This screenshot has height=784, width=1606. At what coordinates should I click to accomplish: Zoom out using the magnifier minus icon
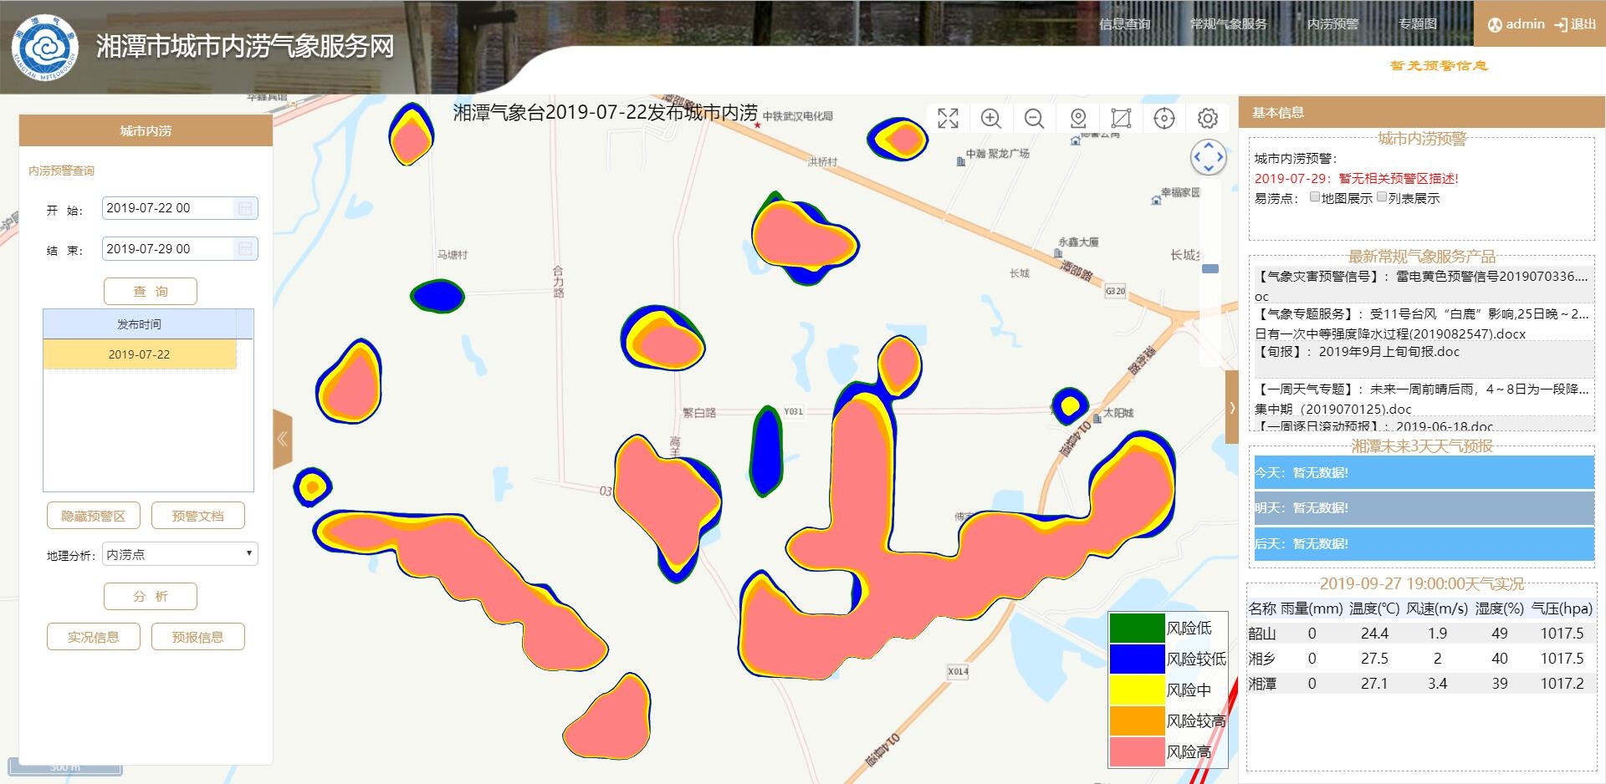click(x=1035, y=119)
